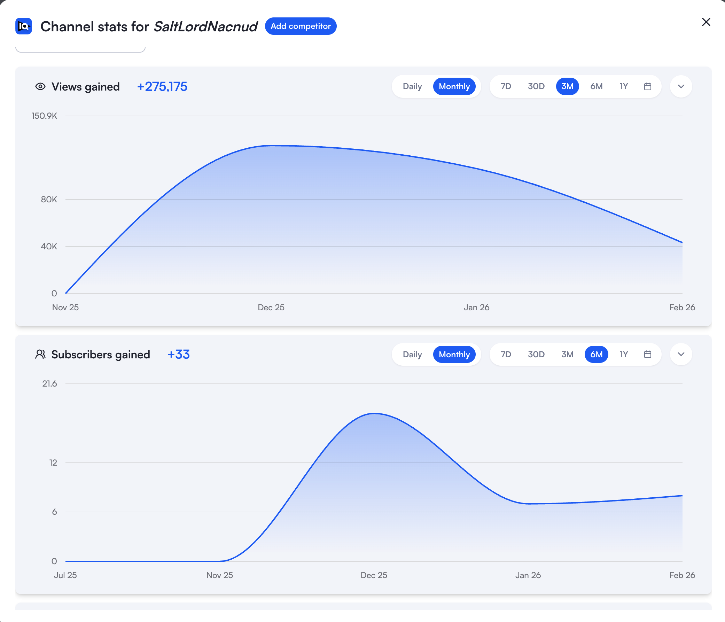Choose 6M range for Views chart
The image size is (725, 622).
click(x=596, y=86)
